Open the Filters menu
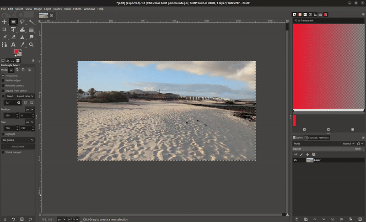This screenshot has width=366, height=222. (77, 9)
